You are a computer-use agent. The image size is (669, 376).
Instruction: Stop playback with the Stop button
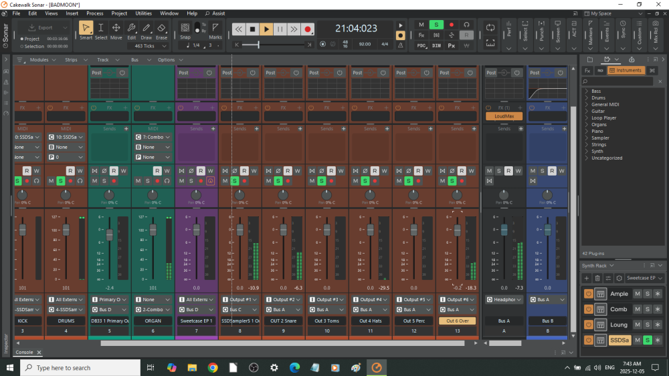[x=252, y=29]
